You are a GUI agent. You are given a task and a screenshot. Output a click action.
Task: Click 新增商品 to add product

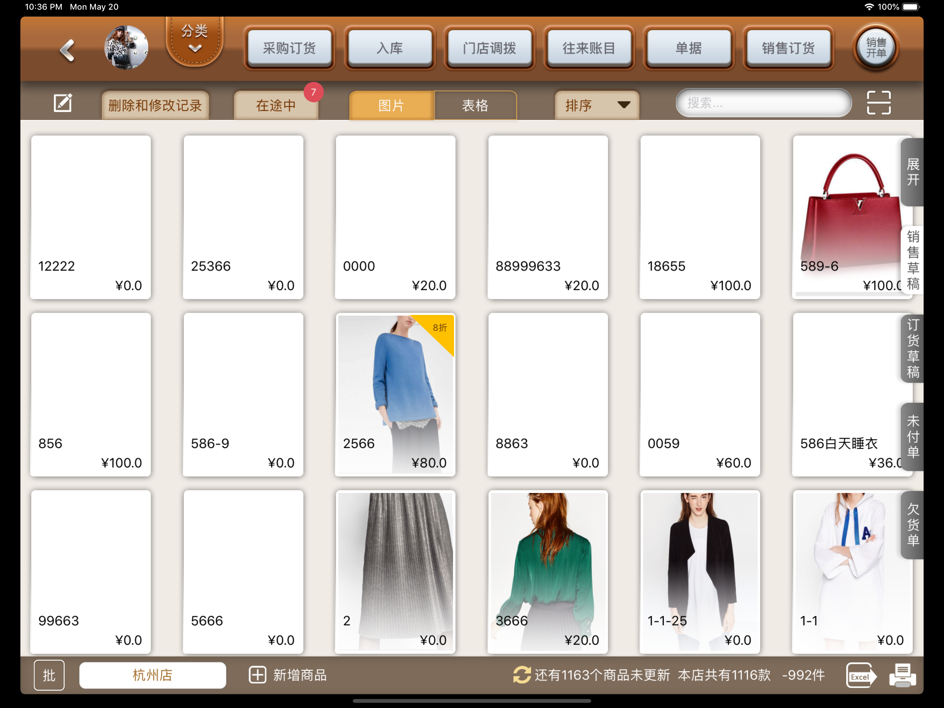point(288,675)
